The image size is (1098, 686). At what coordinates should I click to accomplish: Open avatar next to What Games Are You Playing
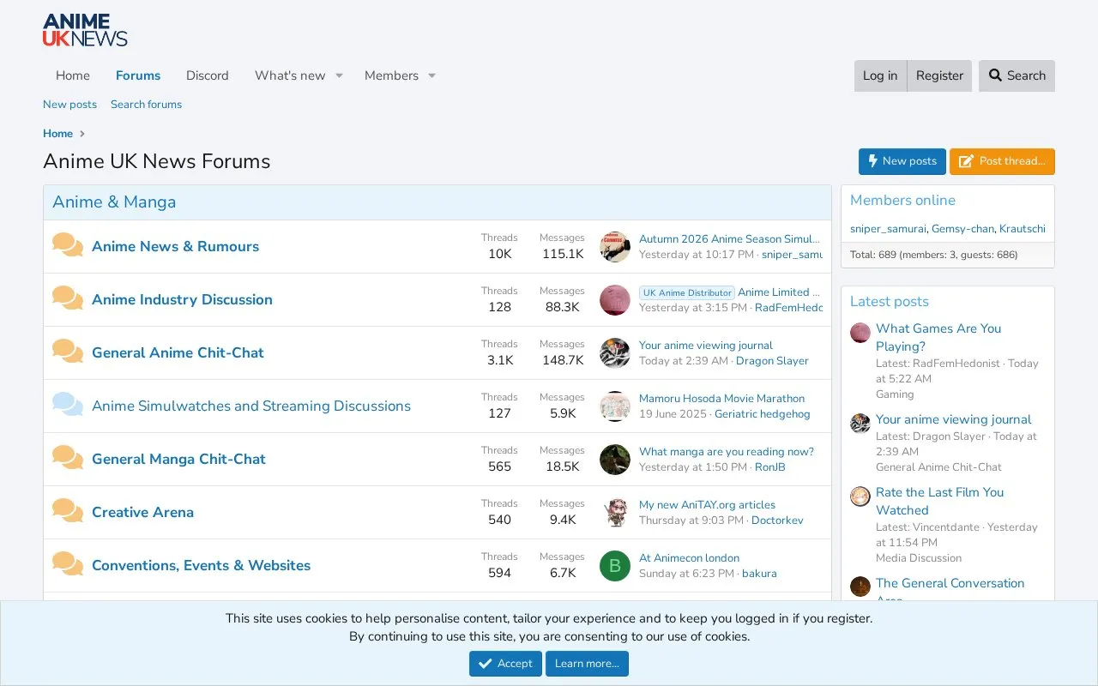860,333
